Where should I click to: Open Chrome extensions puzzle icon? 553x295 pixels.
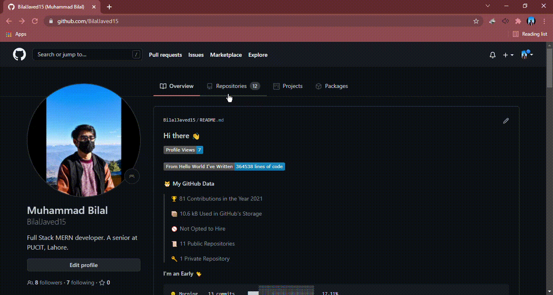click(x=518, y=21)
